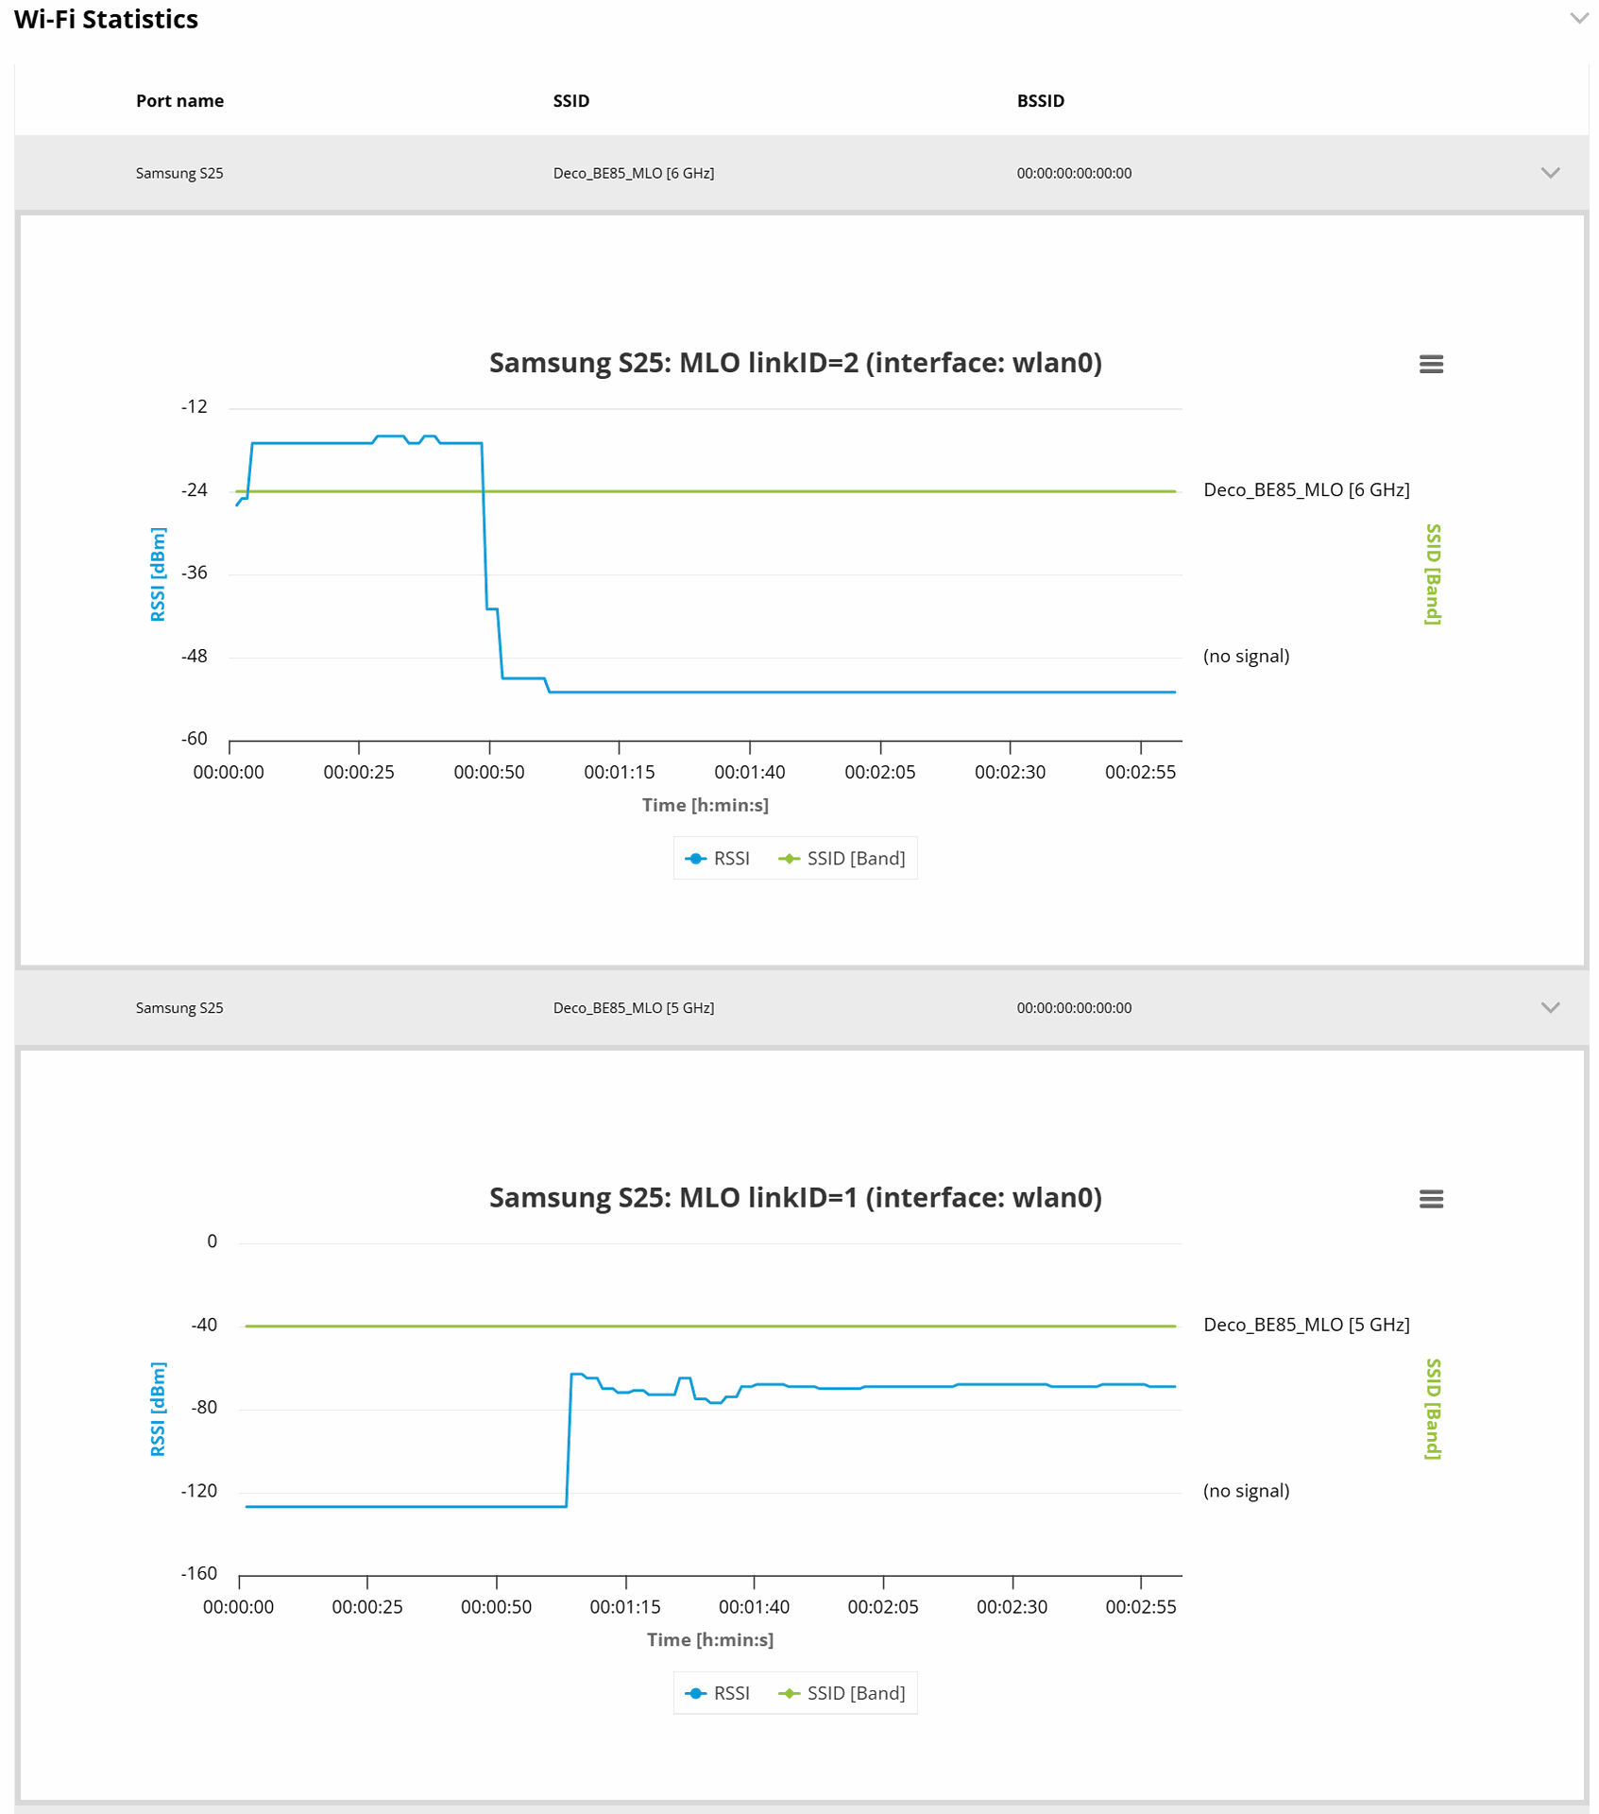The height and width of the screenshot is (1814, 1599).
Task: Collapse the Deco_BE85_MLO 6 GHz row
Action: [1550, 173]
